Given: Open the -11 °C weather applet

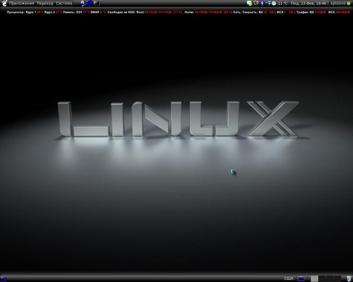Looking at the screenshot, I should pyautogui.click(x=280, y=3).
